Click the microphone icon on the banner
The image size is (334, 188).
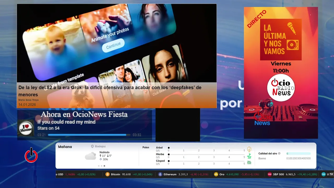(292, 28)
